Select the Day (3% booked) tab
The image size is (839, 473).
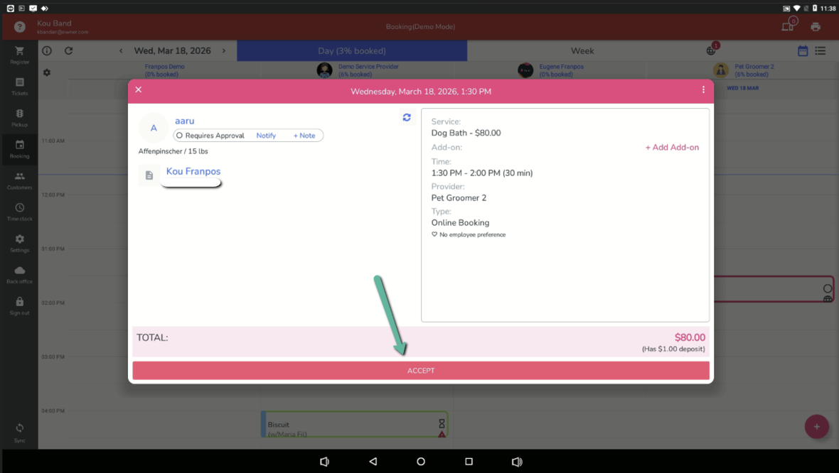click(x=352, y=51)
